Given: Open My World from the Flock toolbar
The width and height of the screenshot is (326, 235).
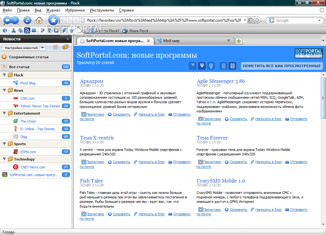Looking at the screenshot, I should tap(5, 31).
